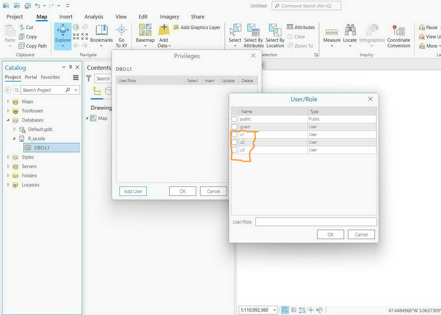441x315 pixels.
Task: Click Add User in Privileges dialog
Action: coord(133,191)
